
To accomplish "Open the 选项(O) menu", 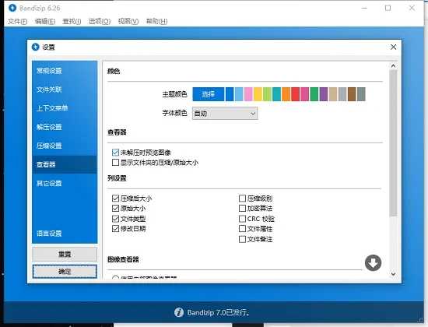I will tap(100, 21).
